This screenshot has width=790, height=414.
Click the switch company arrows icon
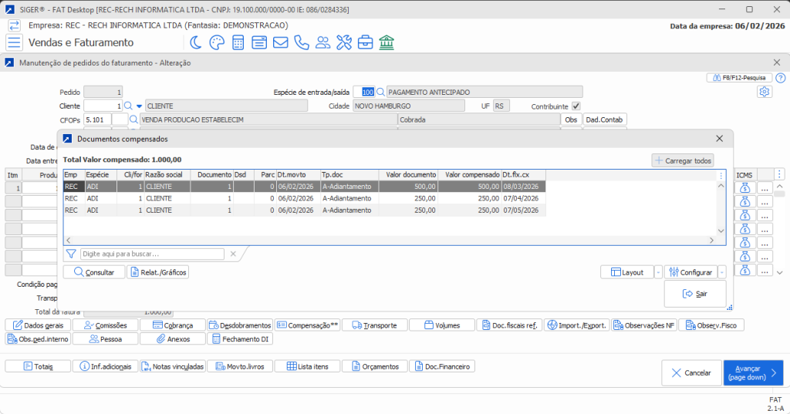point(14,25)
